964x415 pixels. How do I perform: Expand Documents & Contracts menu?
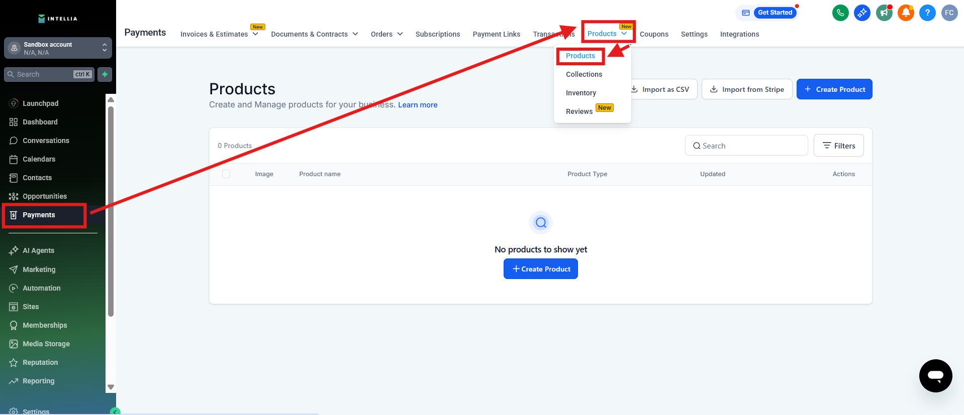coord(314,34)
